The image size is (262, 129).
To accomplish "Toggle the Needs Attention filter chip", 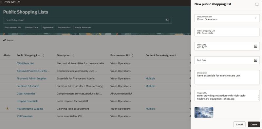I will tap(83, 28).
